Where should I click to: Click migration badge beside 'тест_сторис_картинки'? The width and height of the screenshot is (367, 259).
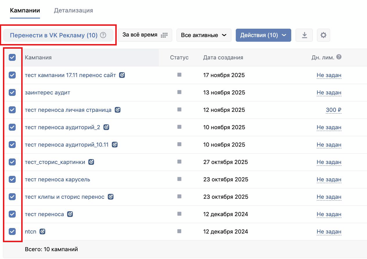[x=91, y=162]
